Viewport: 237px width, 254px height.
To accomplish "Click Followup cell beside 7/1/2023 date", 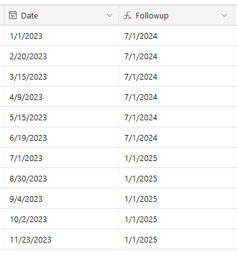I will [x=176, y=158].
